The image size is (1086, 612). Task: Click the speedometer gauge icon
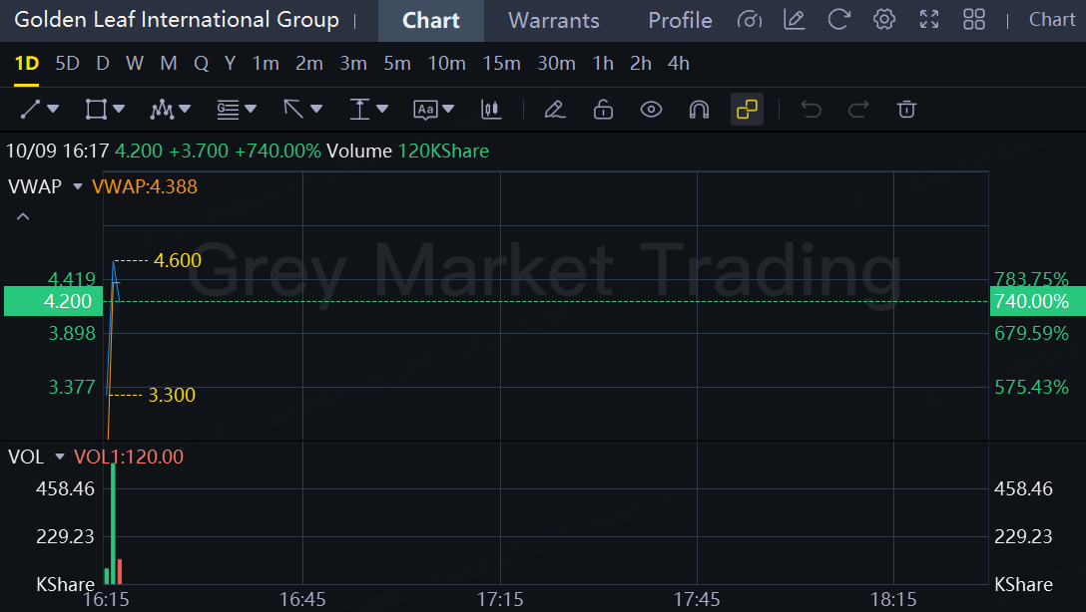coord(750,20)
